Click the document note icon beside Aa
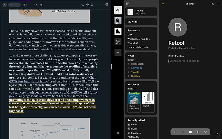 [41, 5]
